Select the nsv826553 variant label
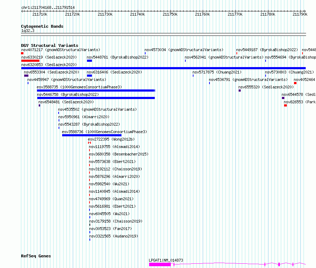 [x=300, y=102]
